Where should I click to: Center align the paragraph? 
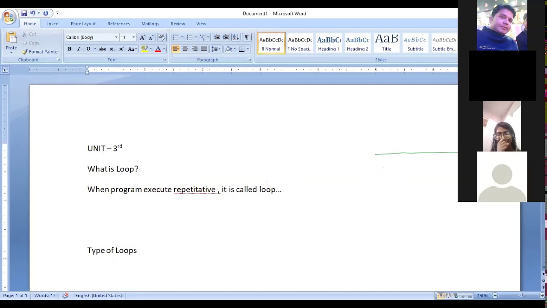coord(185,49)
